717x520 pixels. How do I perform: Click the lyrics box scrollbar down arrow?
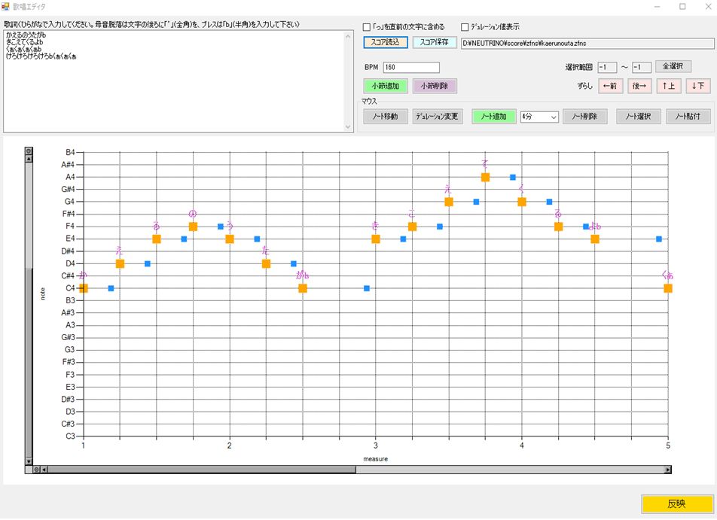348,127
